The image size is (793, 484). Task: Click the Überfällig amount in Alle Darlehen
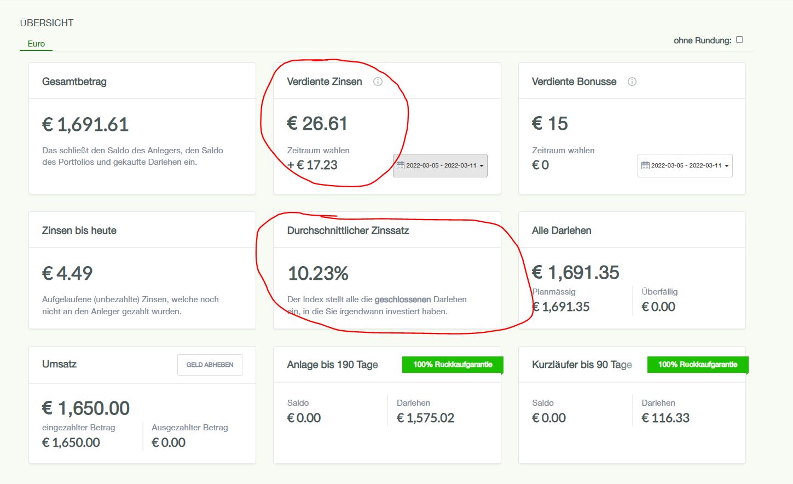658,307
